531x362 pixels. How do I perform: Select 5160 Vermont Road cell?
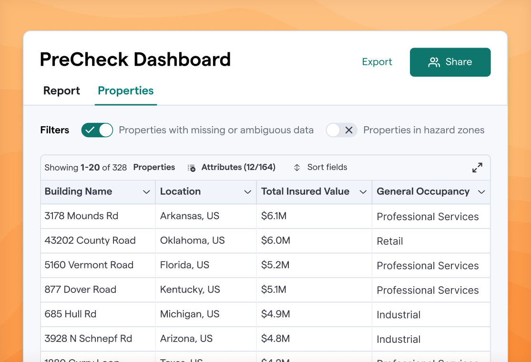pos(98,265)
